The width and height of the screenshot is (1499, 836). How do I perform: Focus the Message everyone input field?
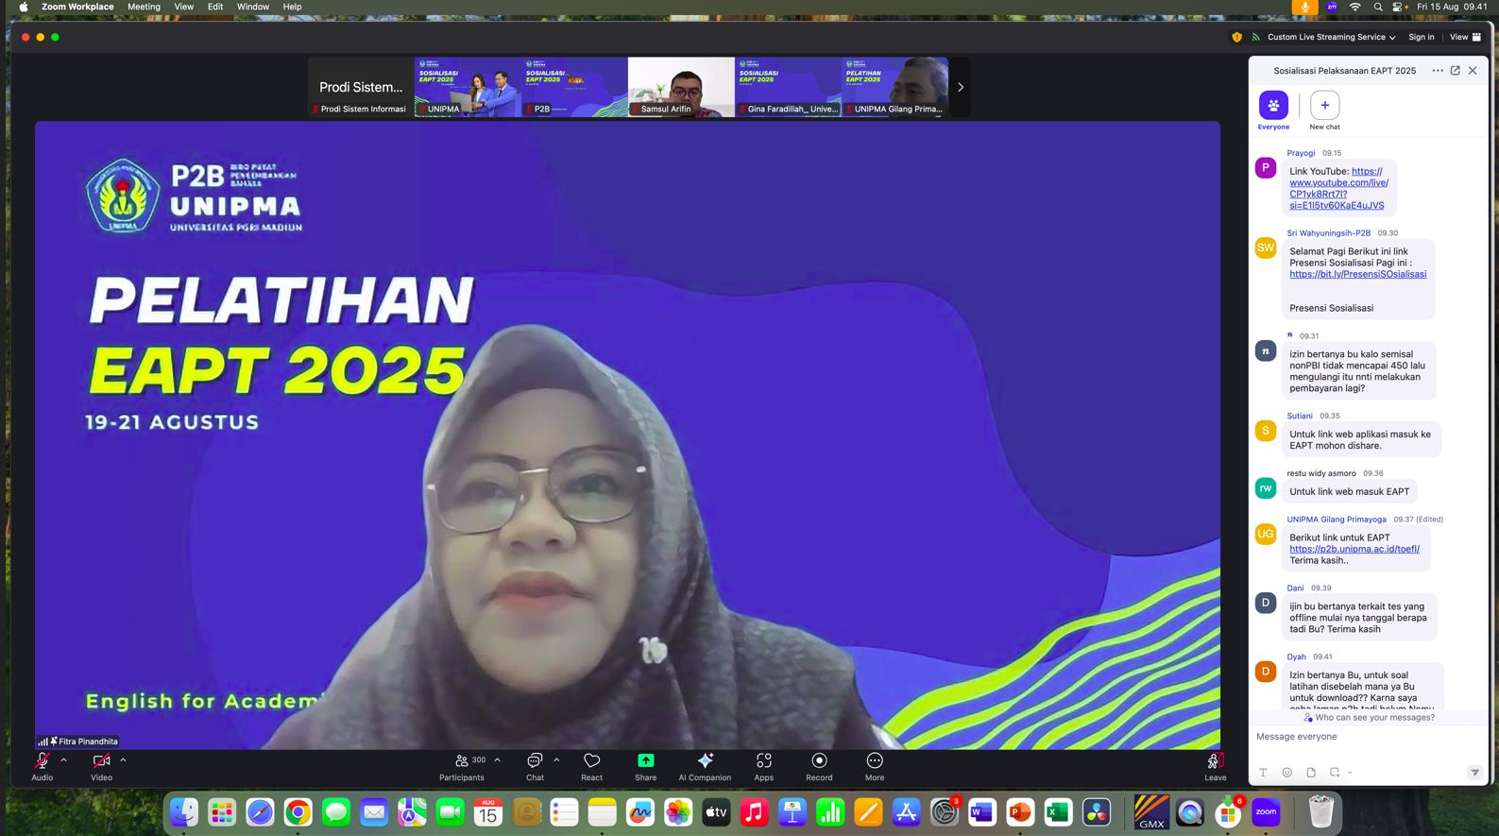point(1368,737)
